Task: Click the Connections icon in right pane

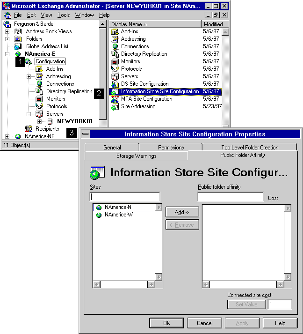Action: (115, 47)
